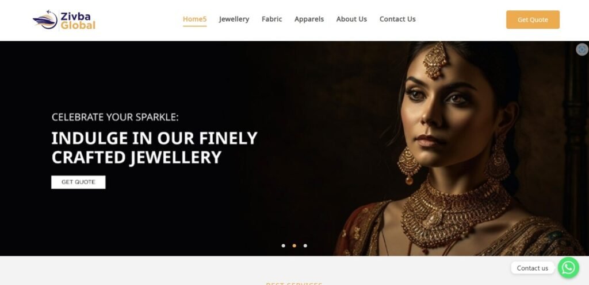This screenshot has height=285, width=589.
Task: Click the visual search lens icon on banner
Action: tap(582, 49)
